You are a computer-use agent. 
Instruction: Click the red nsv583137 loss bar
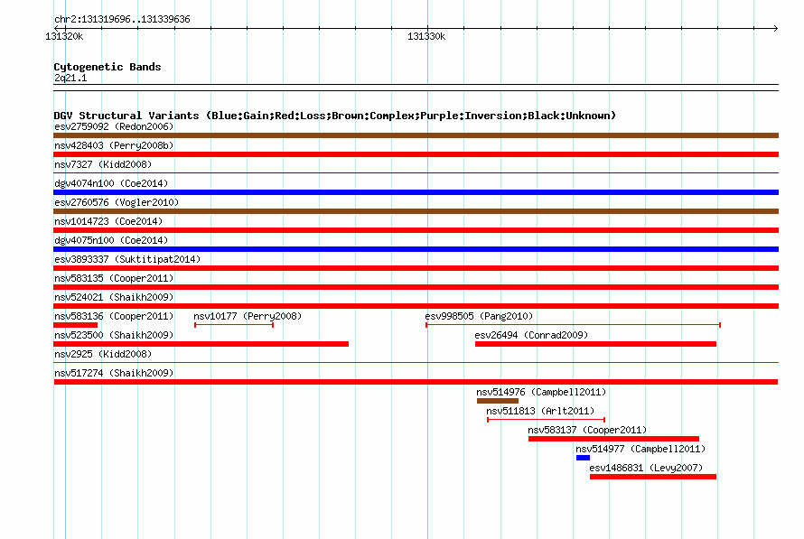coord(613,439)
